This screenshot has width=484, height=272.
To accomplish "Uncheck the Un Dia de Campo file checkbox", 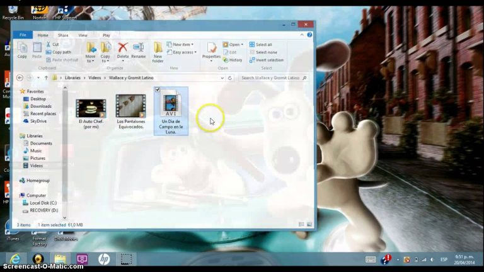I will (x=158, y=89).
